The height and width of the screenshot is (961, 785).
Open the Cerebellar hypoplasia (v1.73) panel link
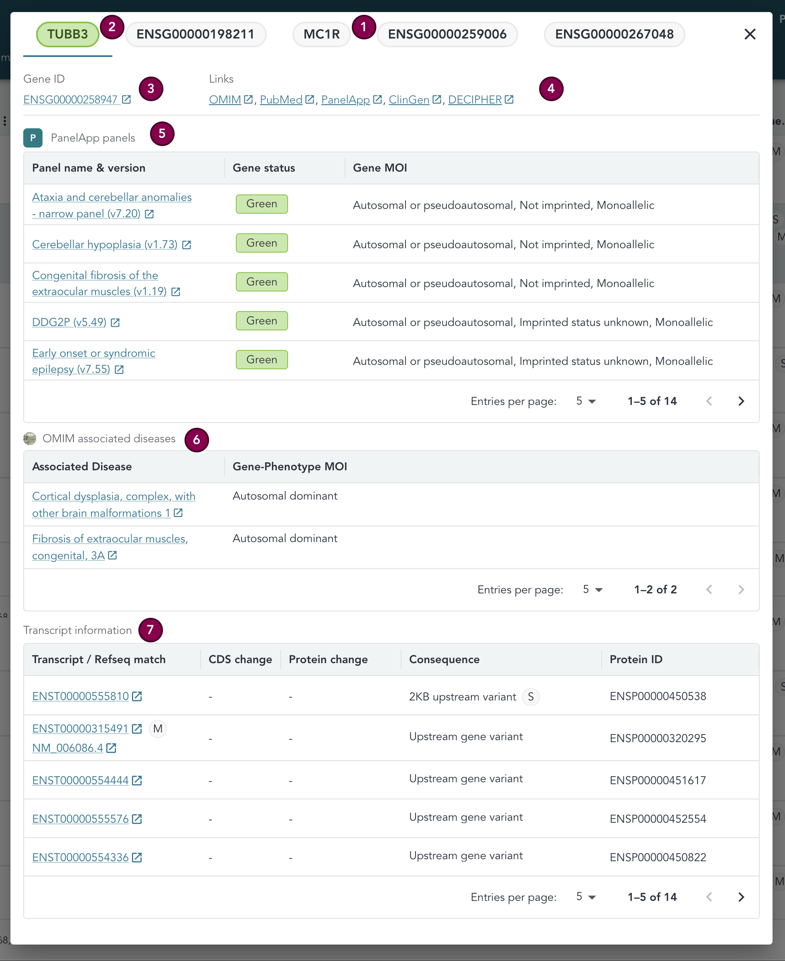coord(104,245)
